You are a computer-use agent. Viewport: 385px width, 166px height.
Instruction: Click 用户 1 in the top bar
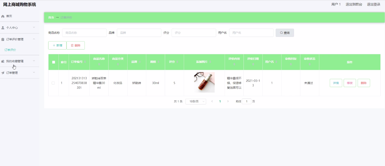point(336,4)
